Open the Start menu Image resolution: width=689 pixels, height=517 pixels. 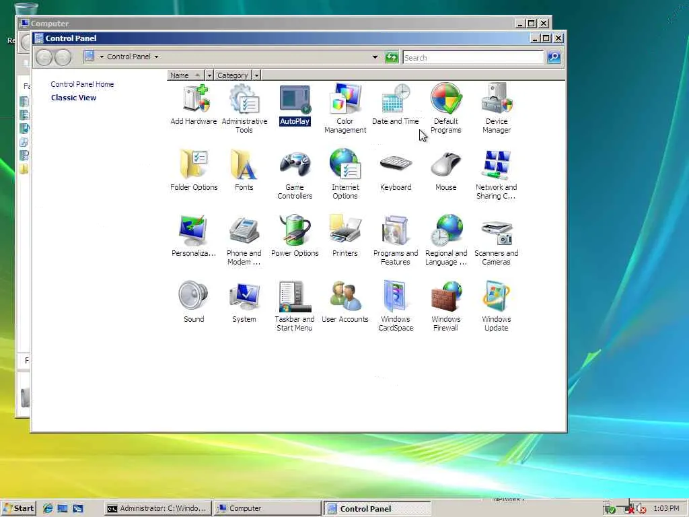[18, 508]
